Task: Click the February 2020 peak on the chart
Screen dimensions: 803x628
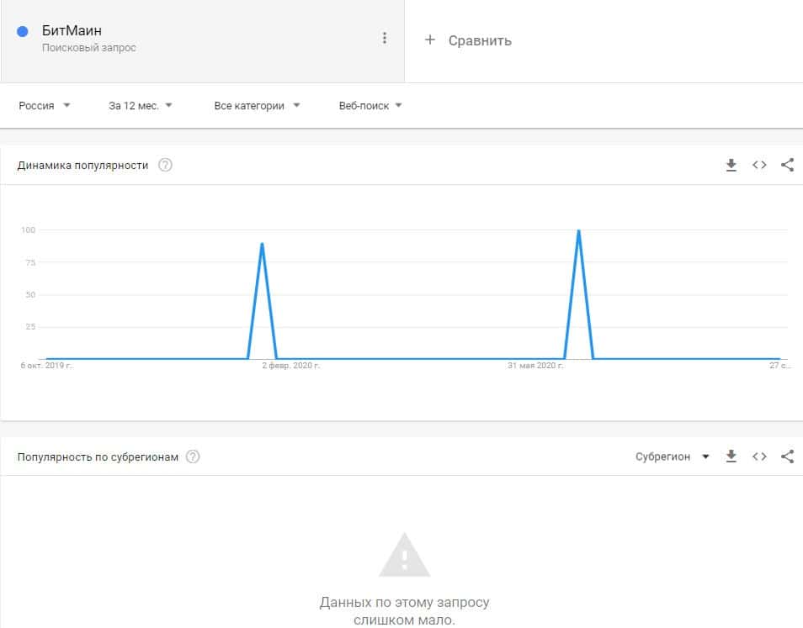Action: (263, 244)
